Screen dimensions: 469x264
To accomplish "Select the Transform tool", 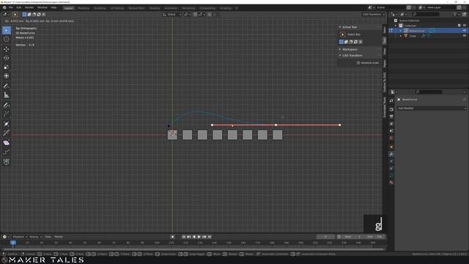I will coord(7,76).
